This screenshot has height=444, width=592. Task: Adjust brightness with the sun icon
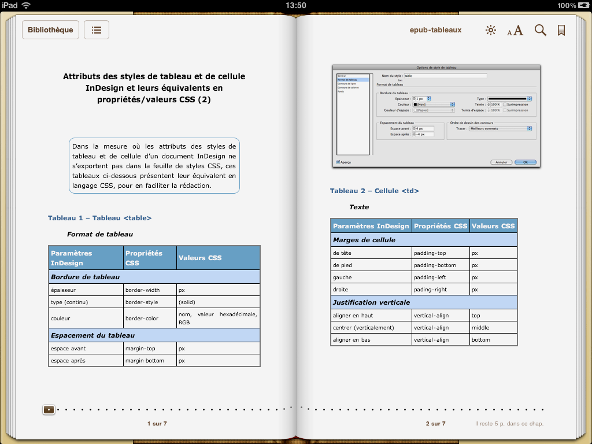[x=490, y=30]
